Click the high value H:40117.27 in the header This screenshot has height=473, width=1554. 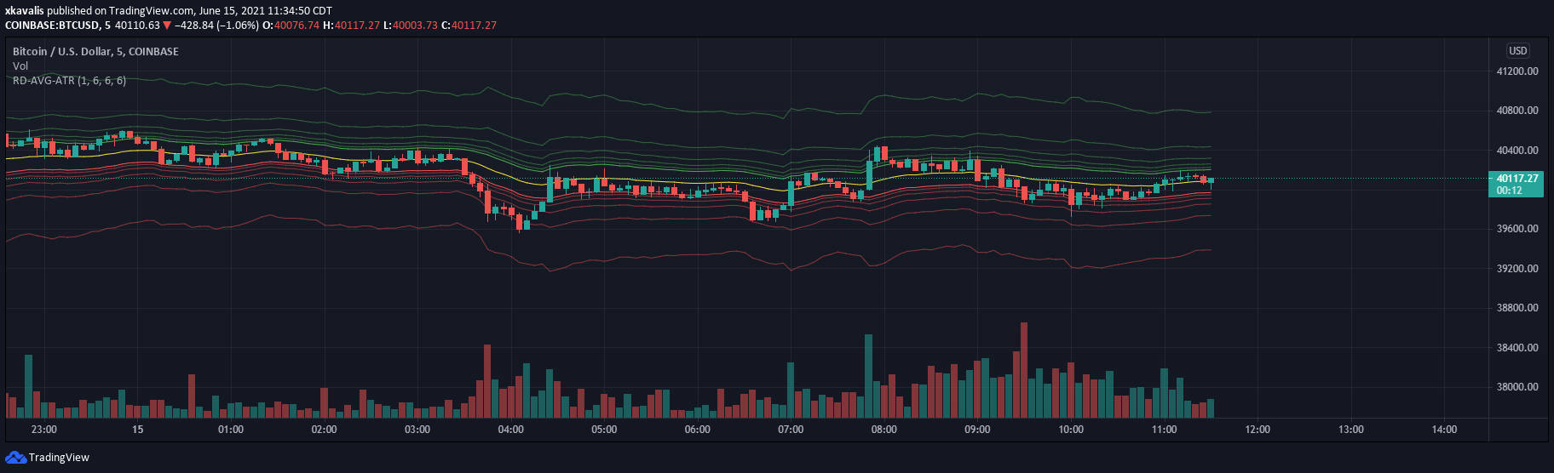point(351,26)
